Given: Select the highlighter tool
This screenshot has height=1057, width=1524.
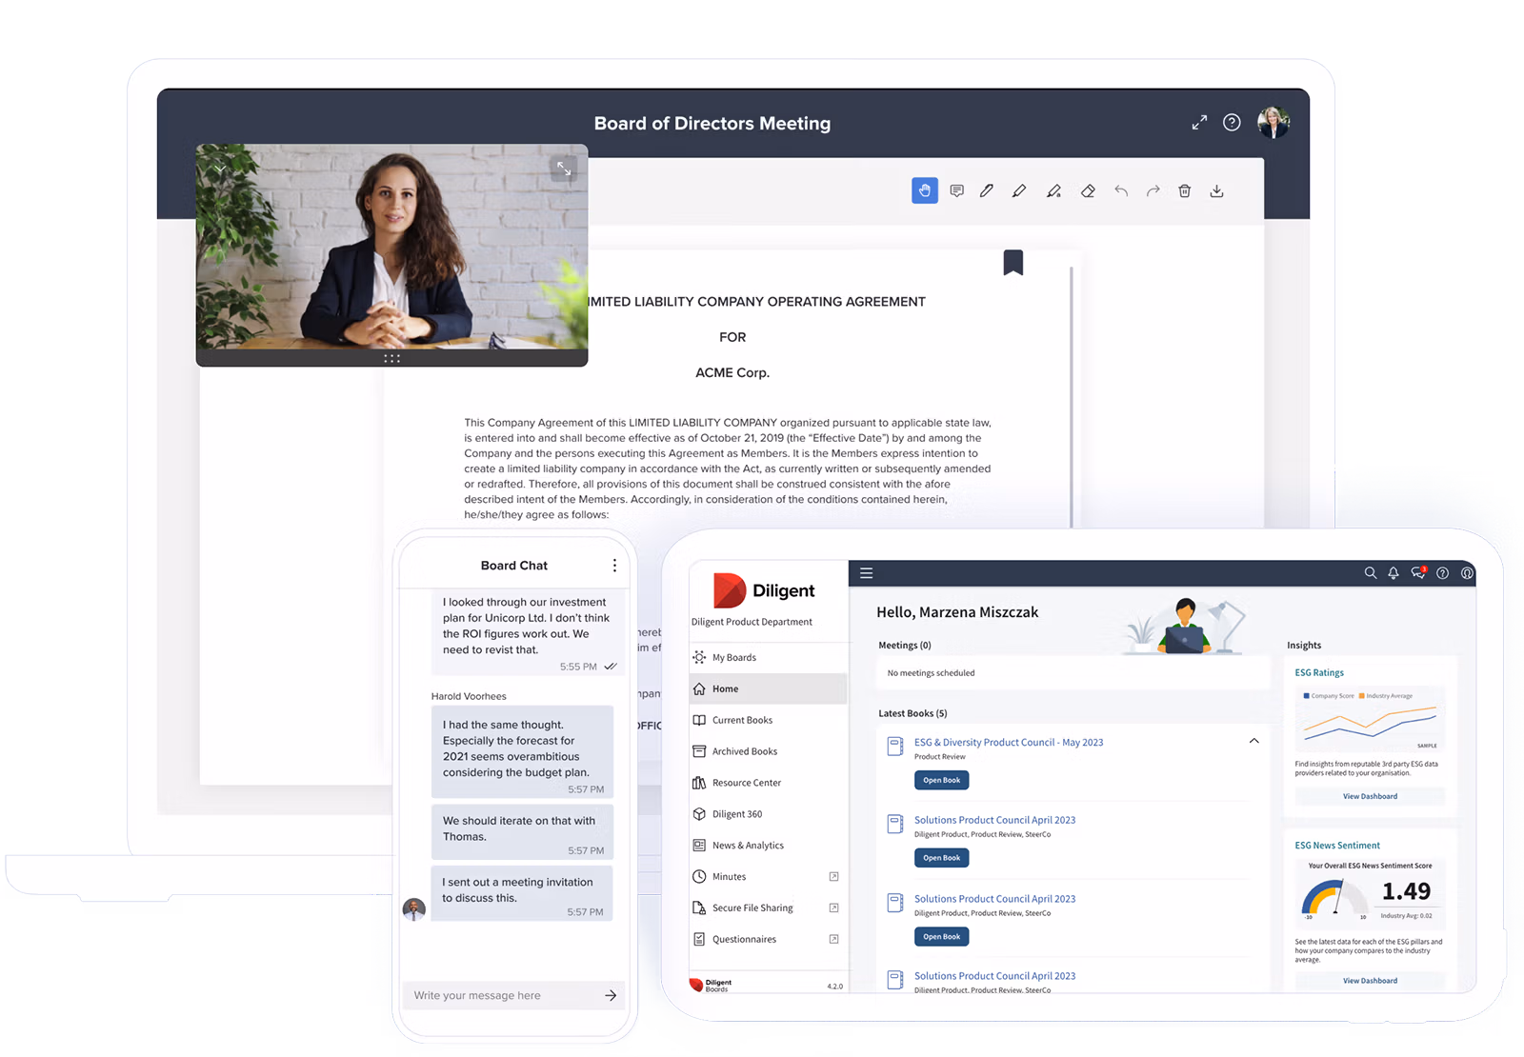Looking at the screenshot, I should [1053, 190].
